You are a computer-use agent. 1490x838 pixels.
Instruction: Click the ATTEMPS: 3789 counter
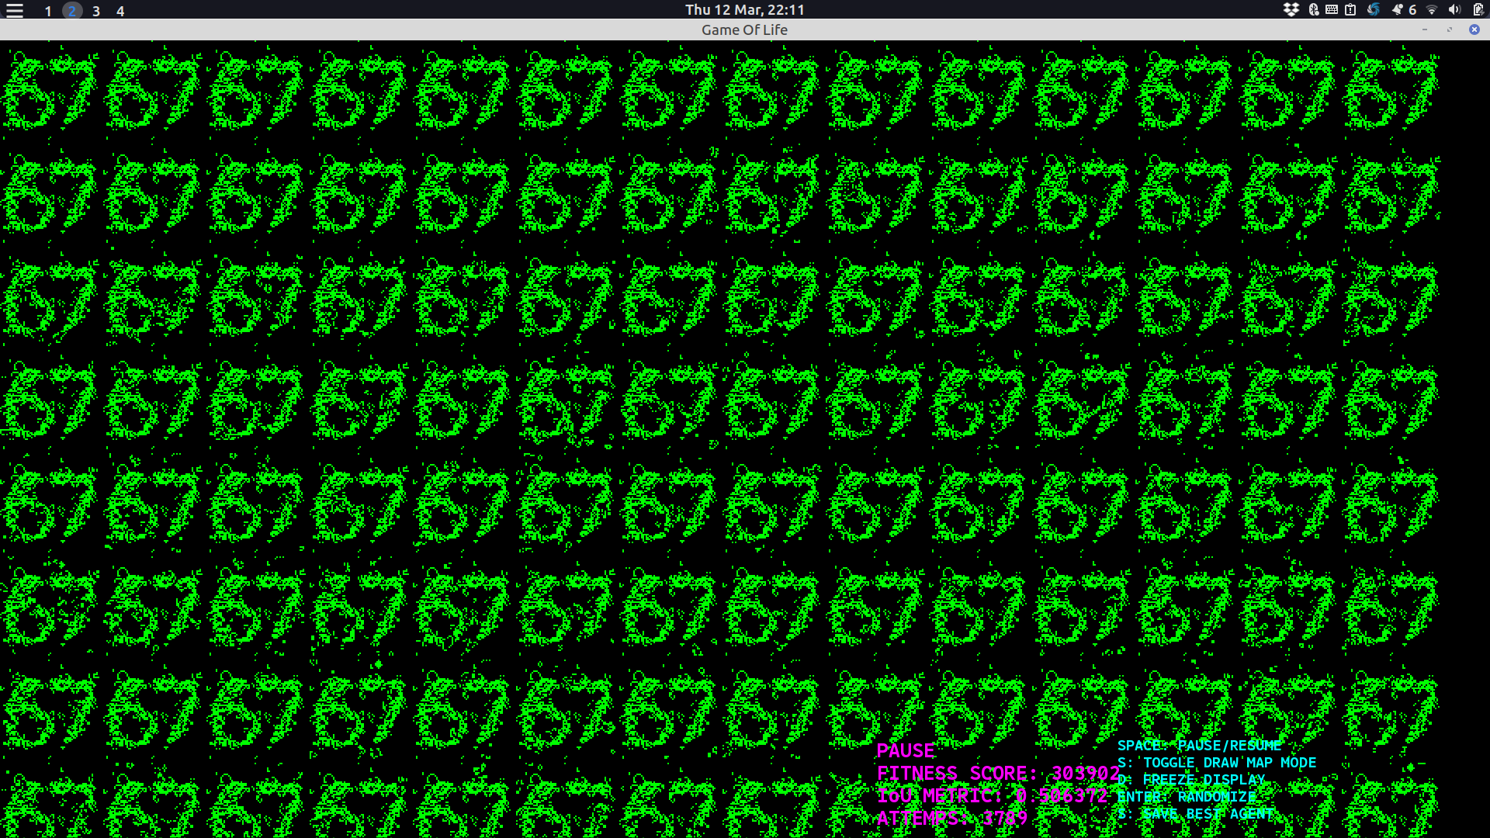952,818
